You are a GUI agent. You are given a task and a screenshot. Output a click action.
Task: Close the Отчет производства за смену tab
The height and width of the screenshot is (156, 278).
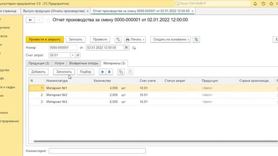192,11
